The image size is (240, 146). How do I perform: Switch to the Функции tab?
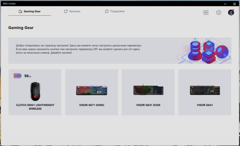[72, 11]
